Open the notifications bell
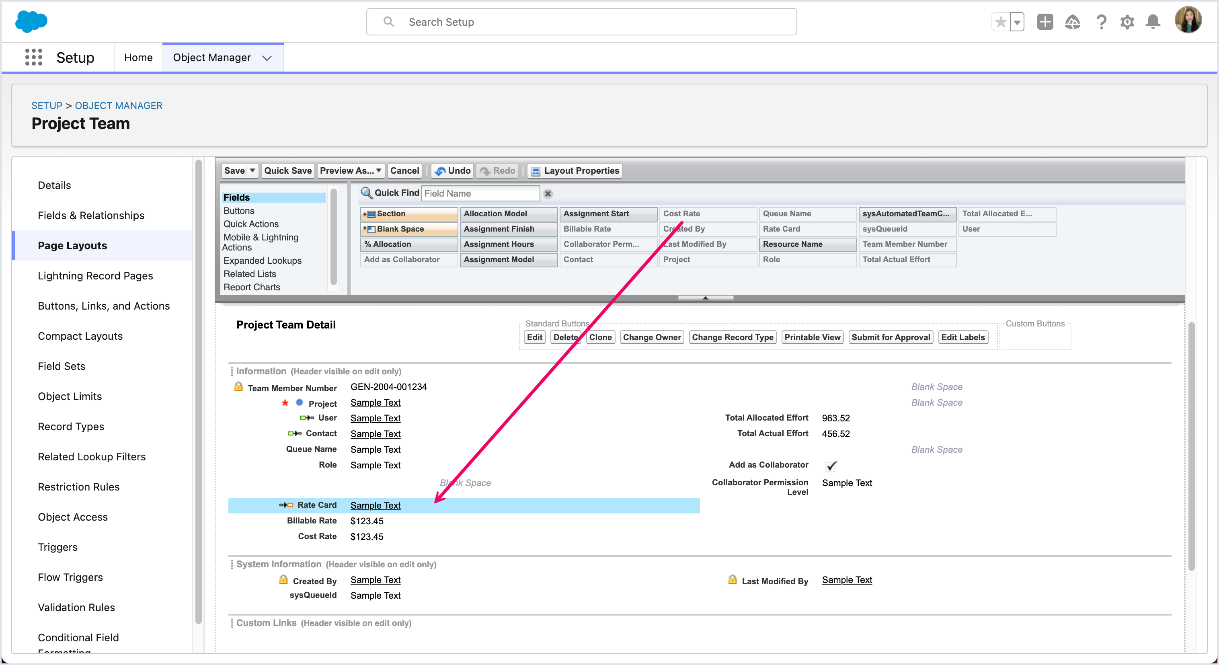The width and height of the screenshot is (1219, 665). 1153,22
